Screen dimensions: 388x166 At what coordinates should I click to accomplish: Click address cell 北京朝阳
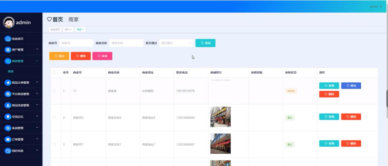point(148,91)
